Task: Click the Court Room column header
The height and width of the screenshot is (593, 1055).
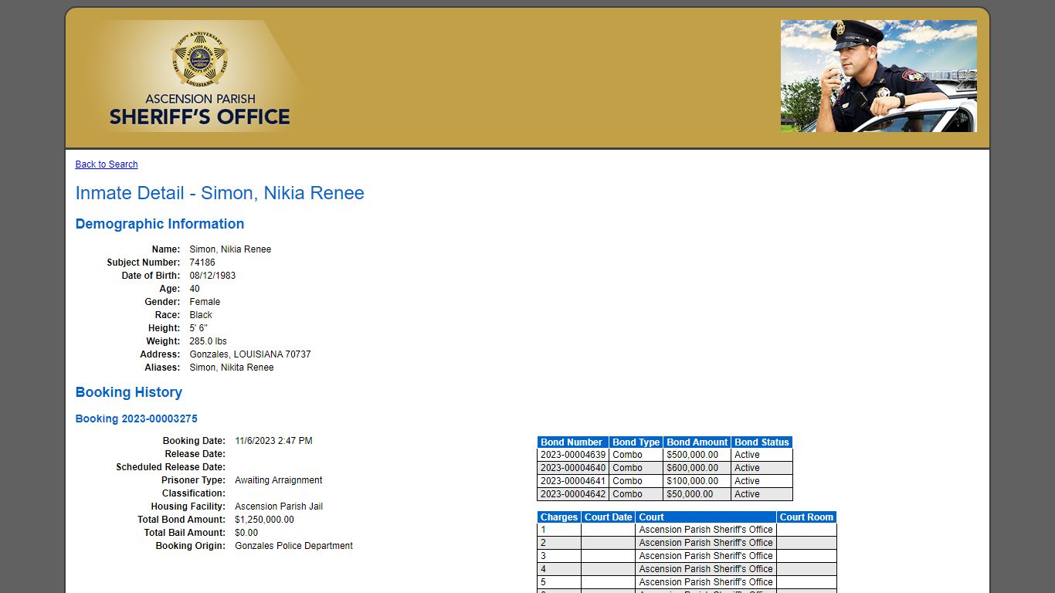Action: (x=806, y=517)
